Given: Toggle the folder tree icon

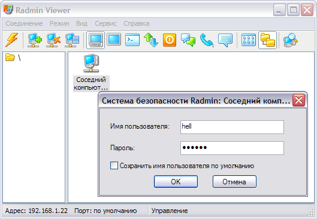Looking at the screenshot, I should coord(267,40).
